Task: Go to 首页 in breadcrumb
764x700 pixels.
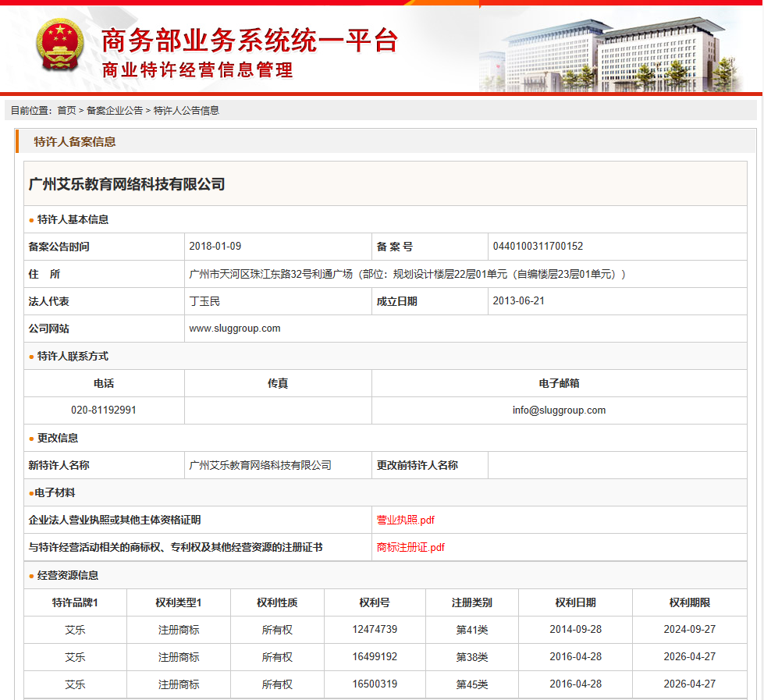Action: (67, 111)
